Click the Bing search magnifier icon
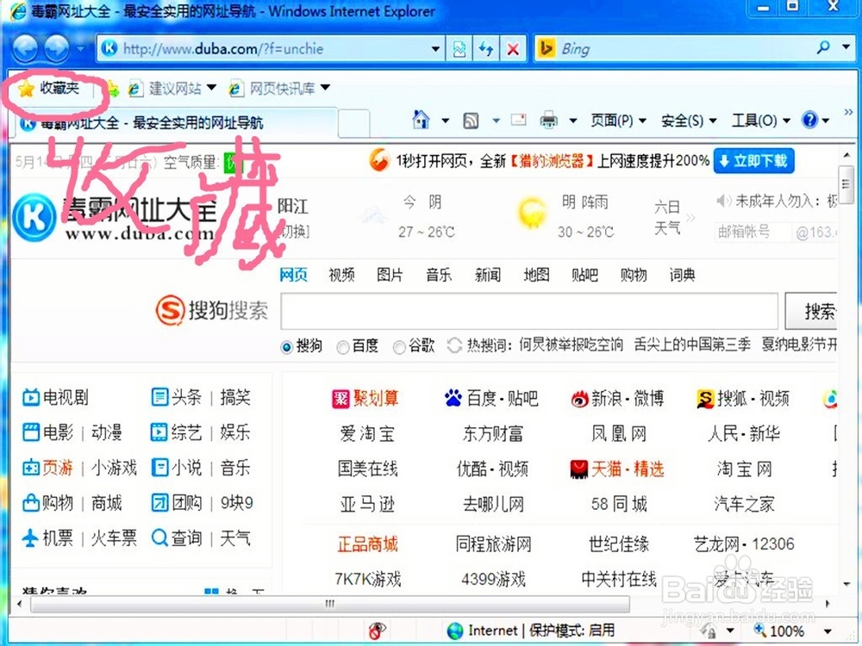The height and width of the screenshot is (646, 862). click(x=823, y=47)
